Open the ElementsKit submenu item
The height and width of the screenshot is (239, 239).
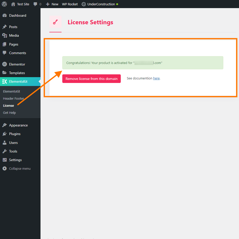pos(11,91)
